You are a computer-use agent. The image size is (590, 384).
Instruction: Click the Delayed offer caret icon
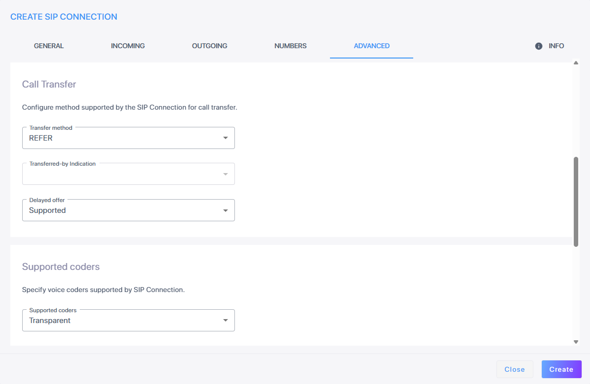(226, 210)
